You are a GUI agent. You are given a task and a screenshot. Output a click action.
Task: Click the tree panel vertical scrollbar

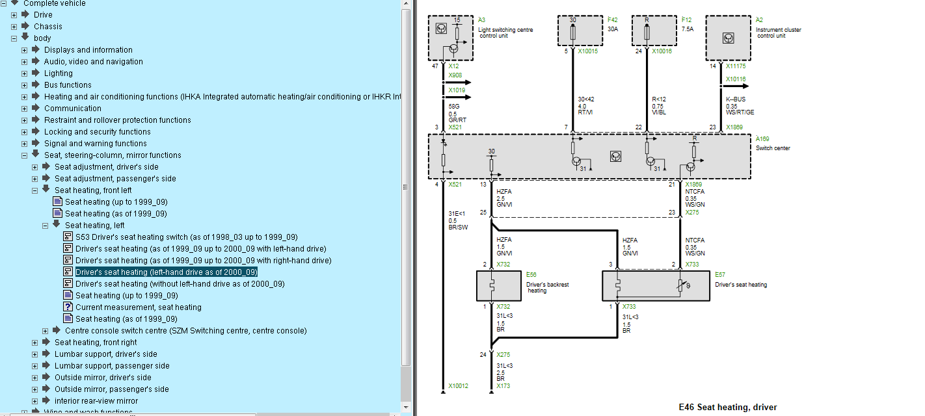(407, 187)
